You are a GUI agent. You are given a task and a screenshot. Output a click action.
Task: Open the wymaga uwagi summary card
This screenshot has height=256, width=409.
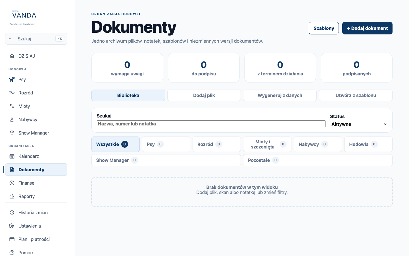pos(127,68)
